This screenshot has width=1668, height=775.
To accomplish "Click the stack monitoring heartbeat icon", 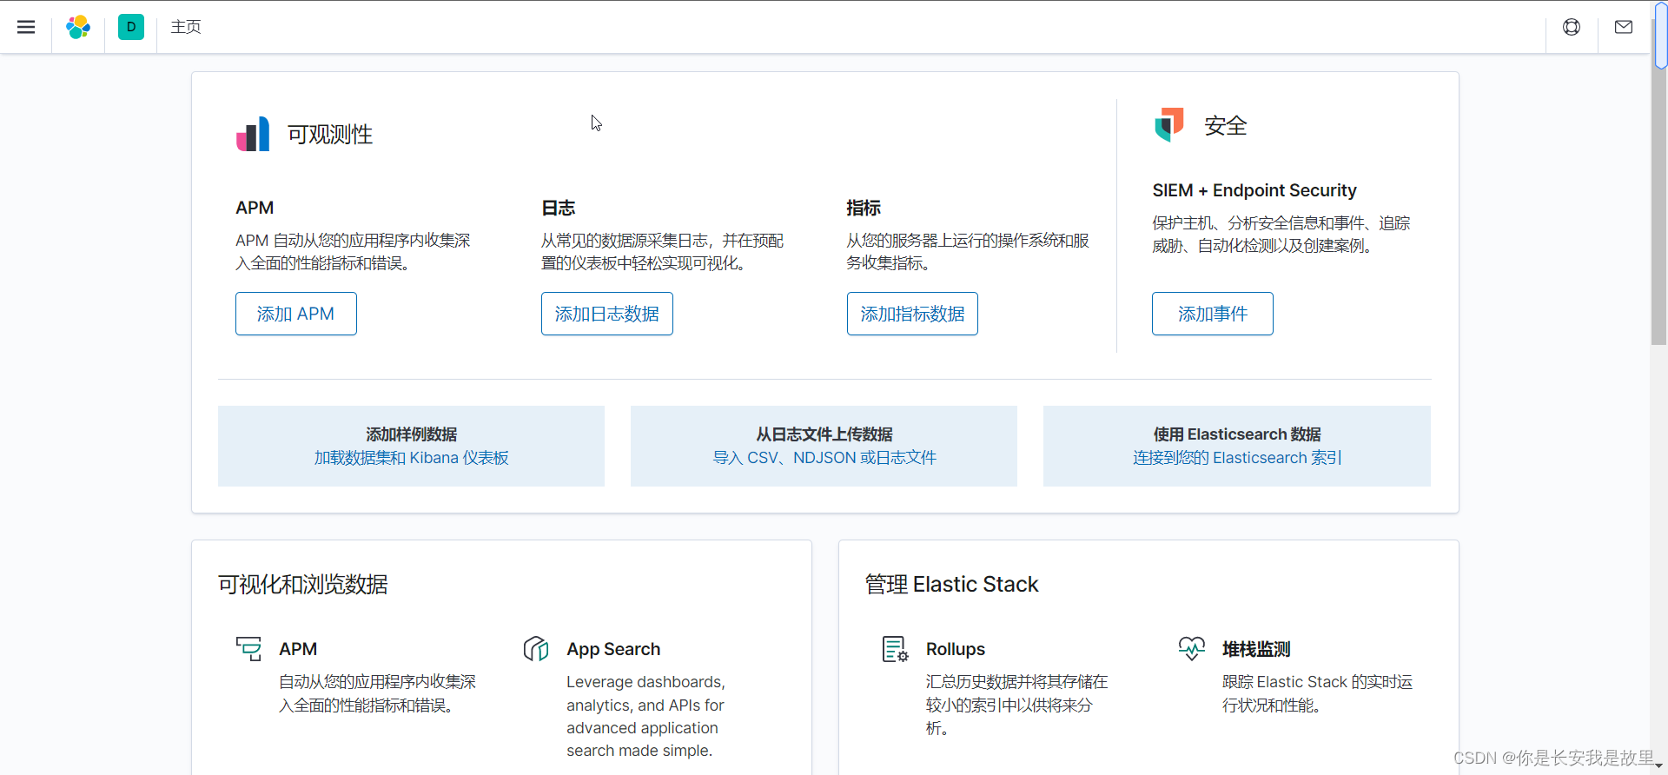I will click(x=1192, y=648).
